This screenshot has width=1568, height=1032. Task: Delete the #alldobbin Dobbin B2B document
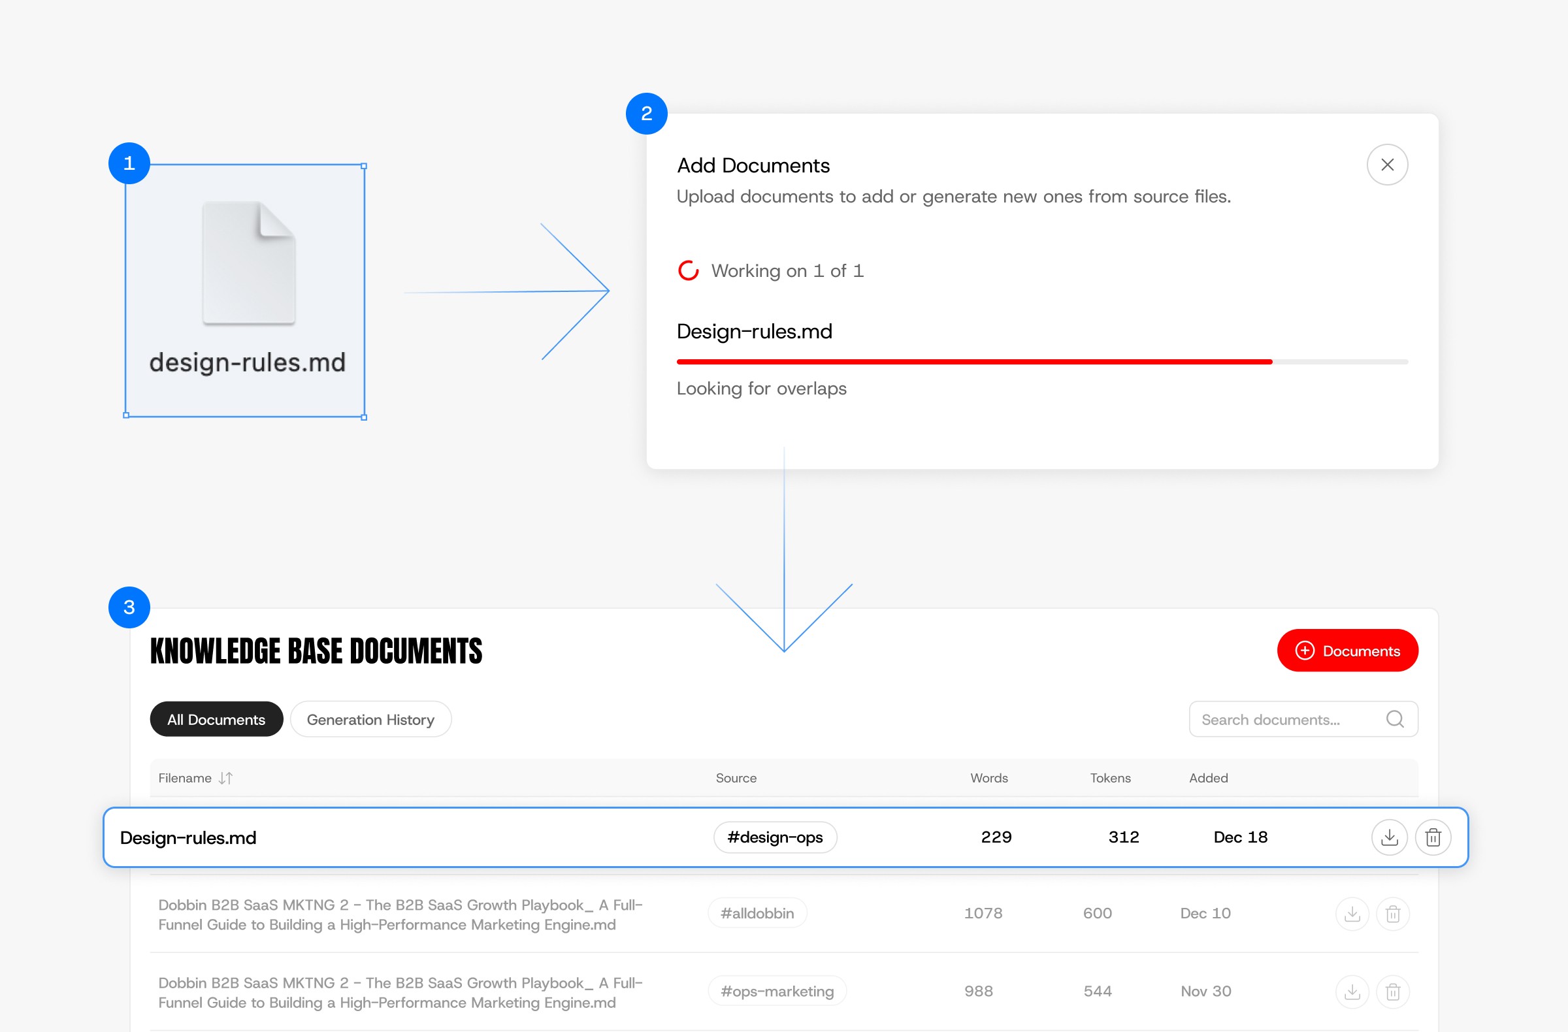tap(1393, 914)
